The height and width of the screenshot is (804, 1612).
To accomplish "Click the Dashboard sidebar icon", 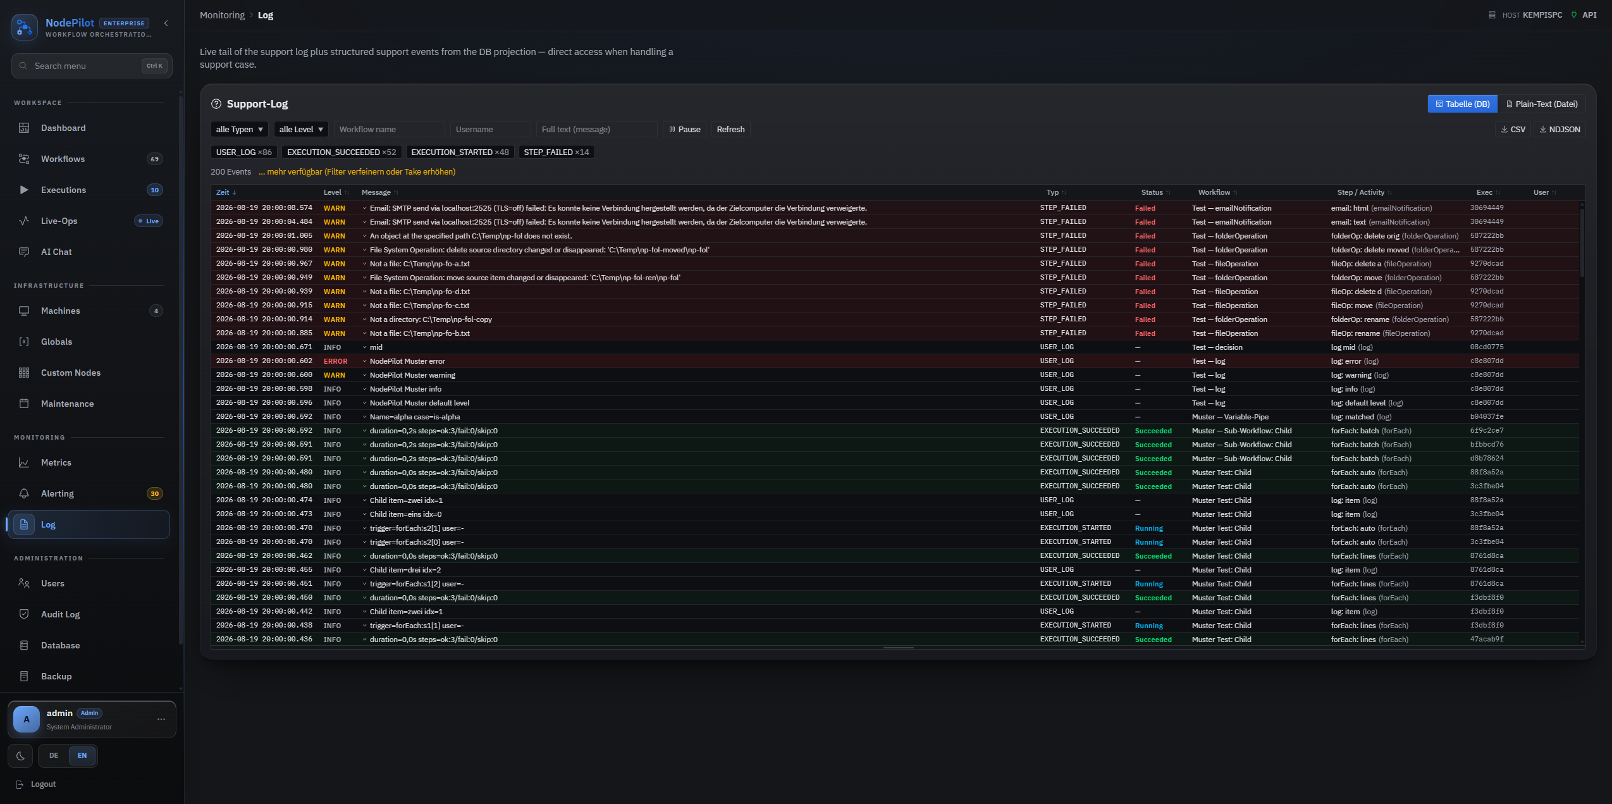I will 24,128.
